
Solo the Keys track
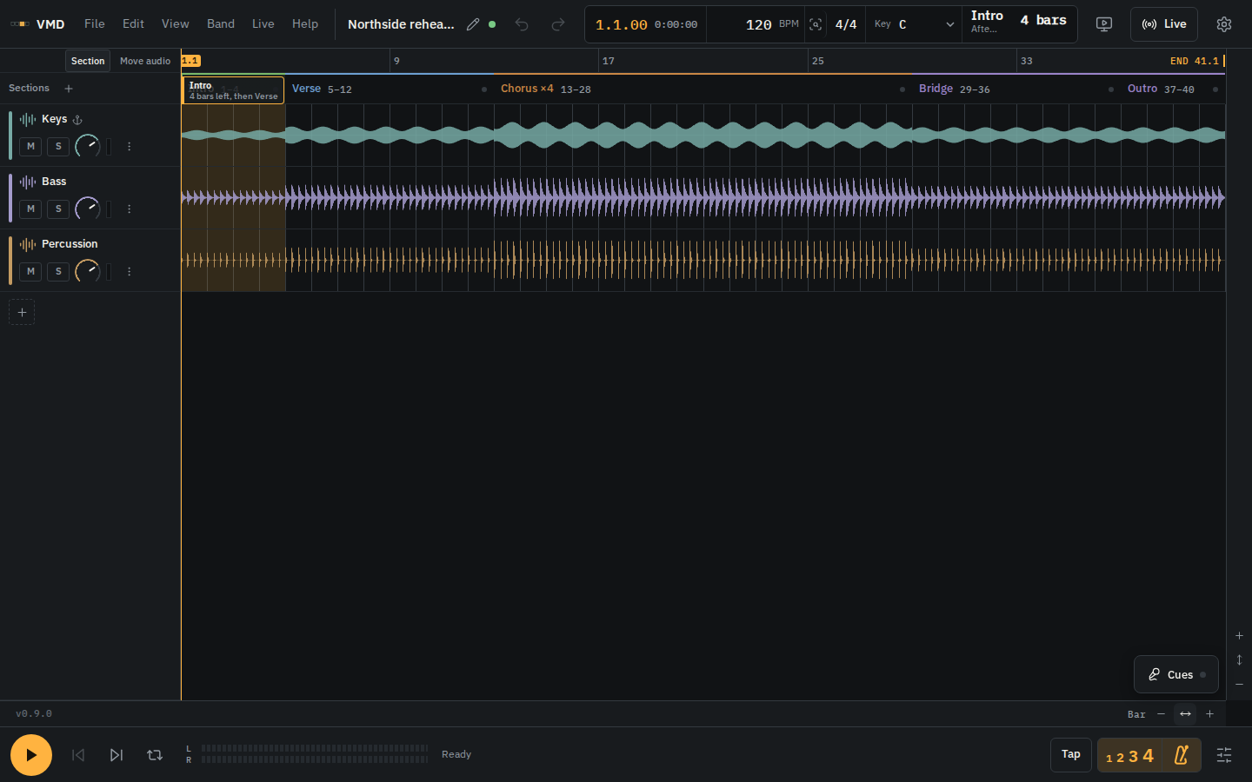point(58,147)
